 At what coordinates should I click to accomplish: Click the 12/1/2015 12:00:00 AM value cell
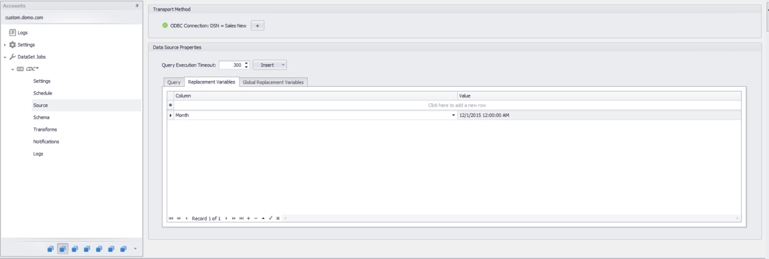[x=598, y=115]
